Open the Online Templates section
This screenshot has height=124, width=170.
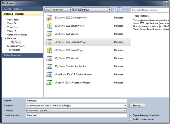click(x=22, y=55)
